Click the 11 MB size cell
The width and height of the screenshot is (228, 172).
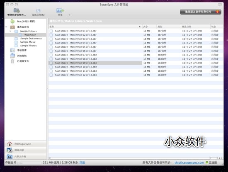coord(147,31)
